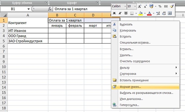This screenshot has height=112, width=185.
Task: Choose Копировать from context menu
Action: (145, 31)
